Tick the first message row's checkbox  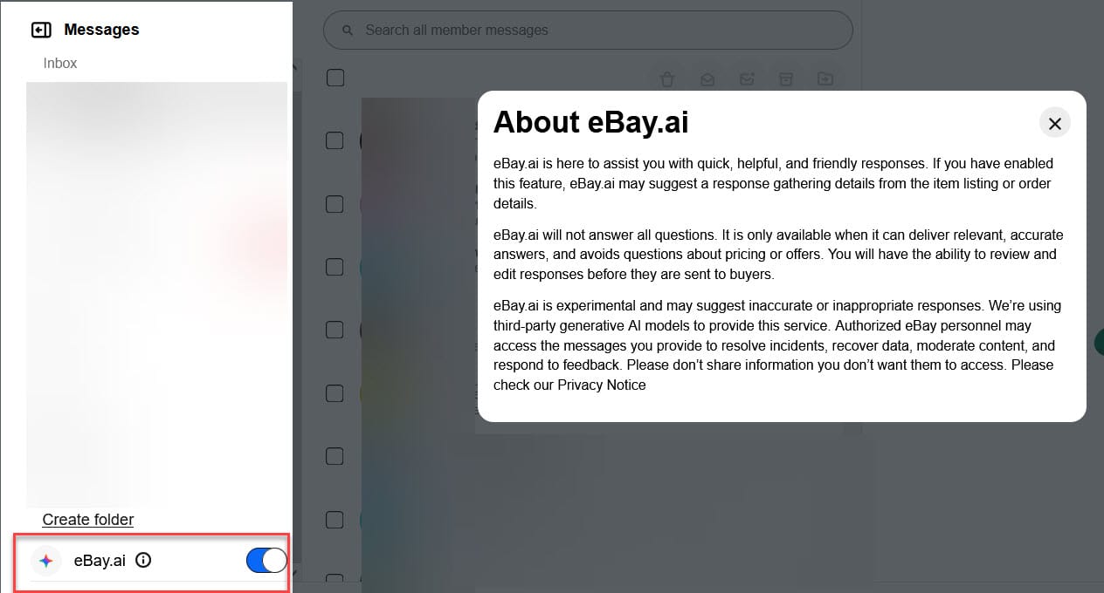coord(335,140)
